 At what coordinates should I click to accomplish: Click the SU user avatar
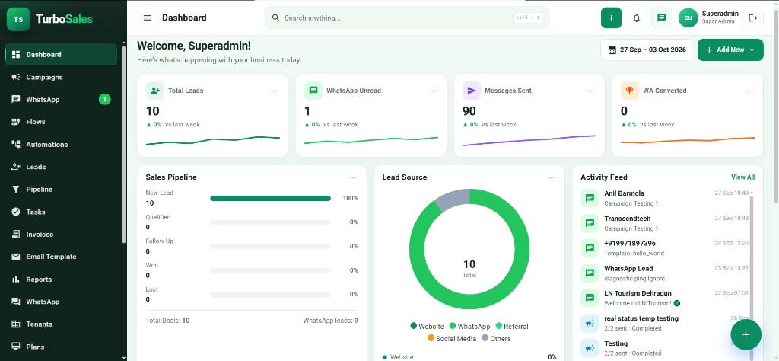(x=688, y=18)
